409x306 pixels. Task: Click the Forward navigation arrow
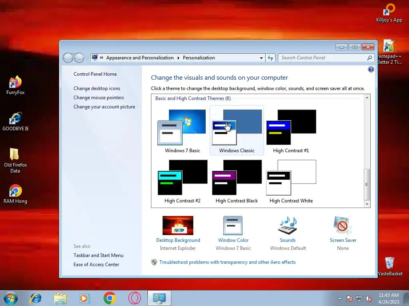tap(79, 58)
